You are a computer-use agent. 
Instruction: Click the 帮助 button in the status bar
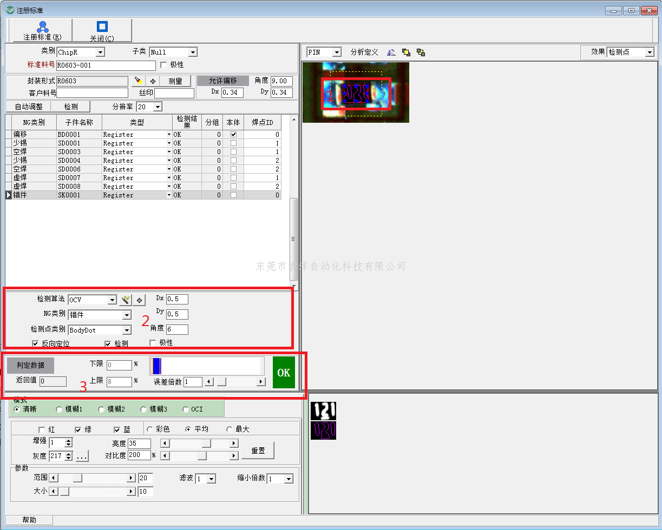click(x=29, y=520)
